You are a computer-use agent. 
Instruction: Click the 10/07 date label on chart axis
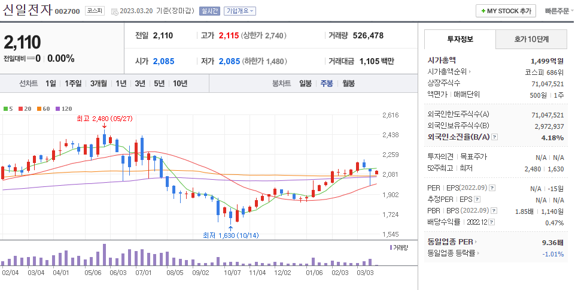(233, 273)
